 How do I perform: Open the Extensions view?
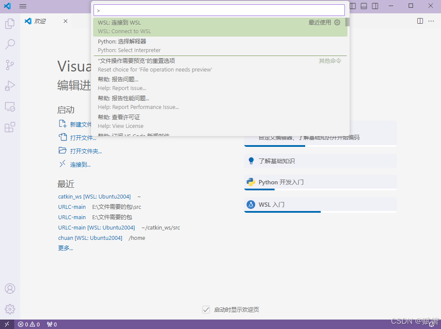[x=10, y=127]
